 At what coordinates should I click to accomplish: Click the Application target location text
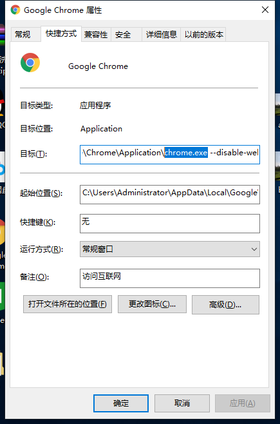pos(101,129)
